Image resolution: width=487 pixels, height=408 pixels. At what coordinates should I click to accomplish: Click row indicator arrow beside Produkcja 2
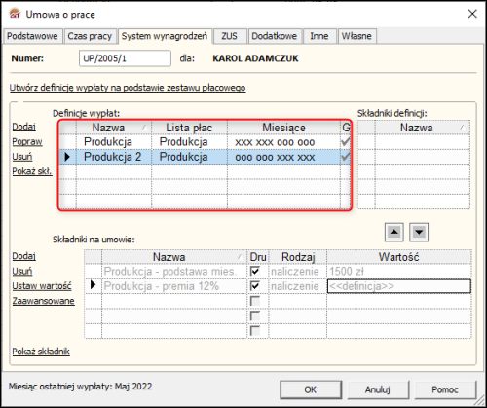click(x=67, y=157)
